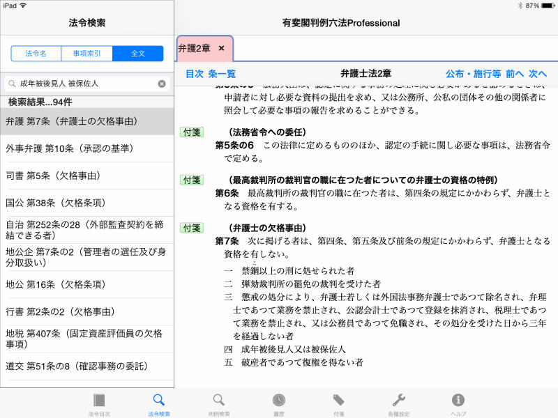Go to previous section with 前へ
Screen dimensions: 558x418
click(x=515, y=74)
